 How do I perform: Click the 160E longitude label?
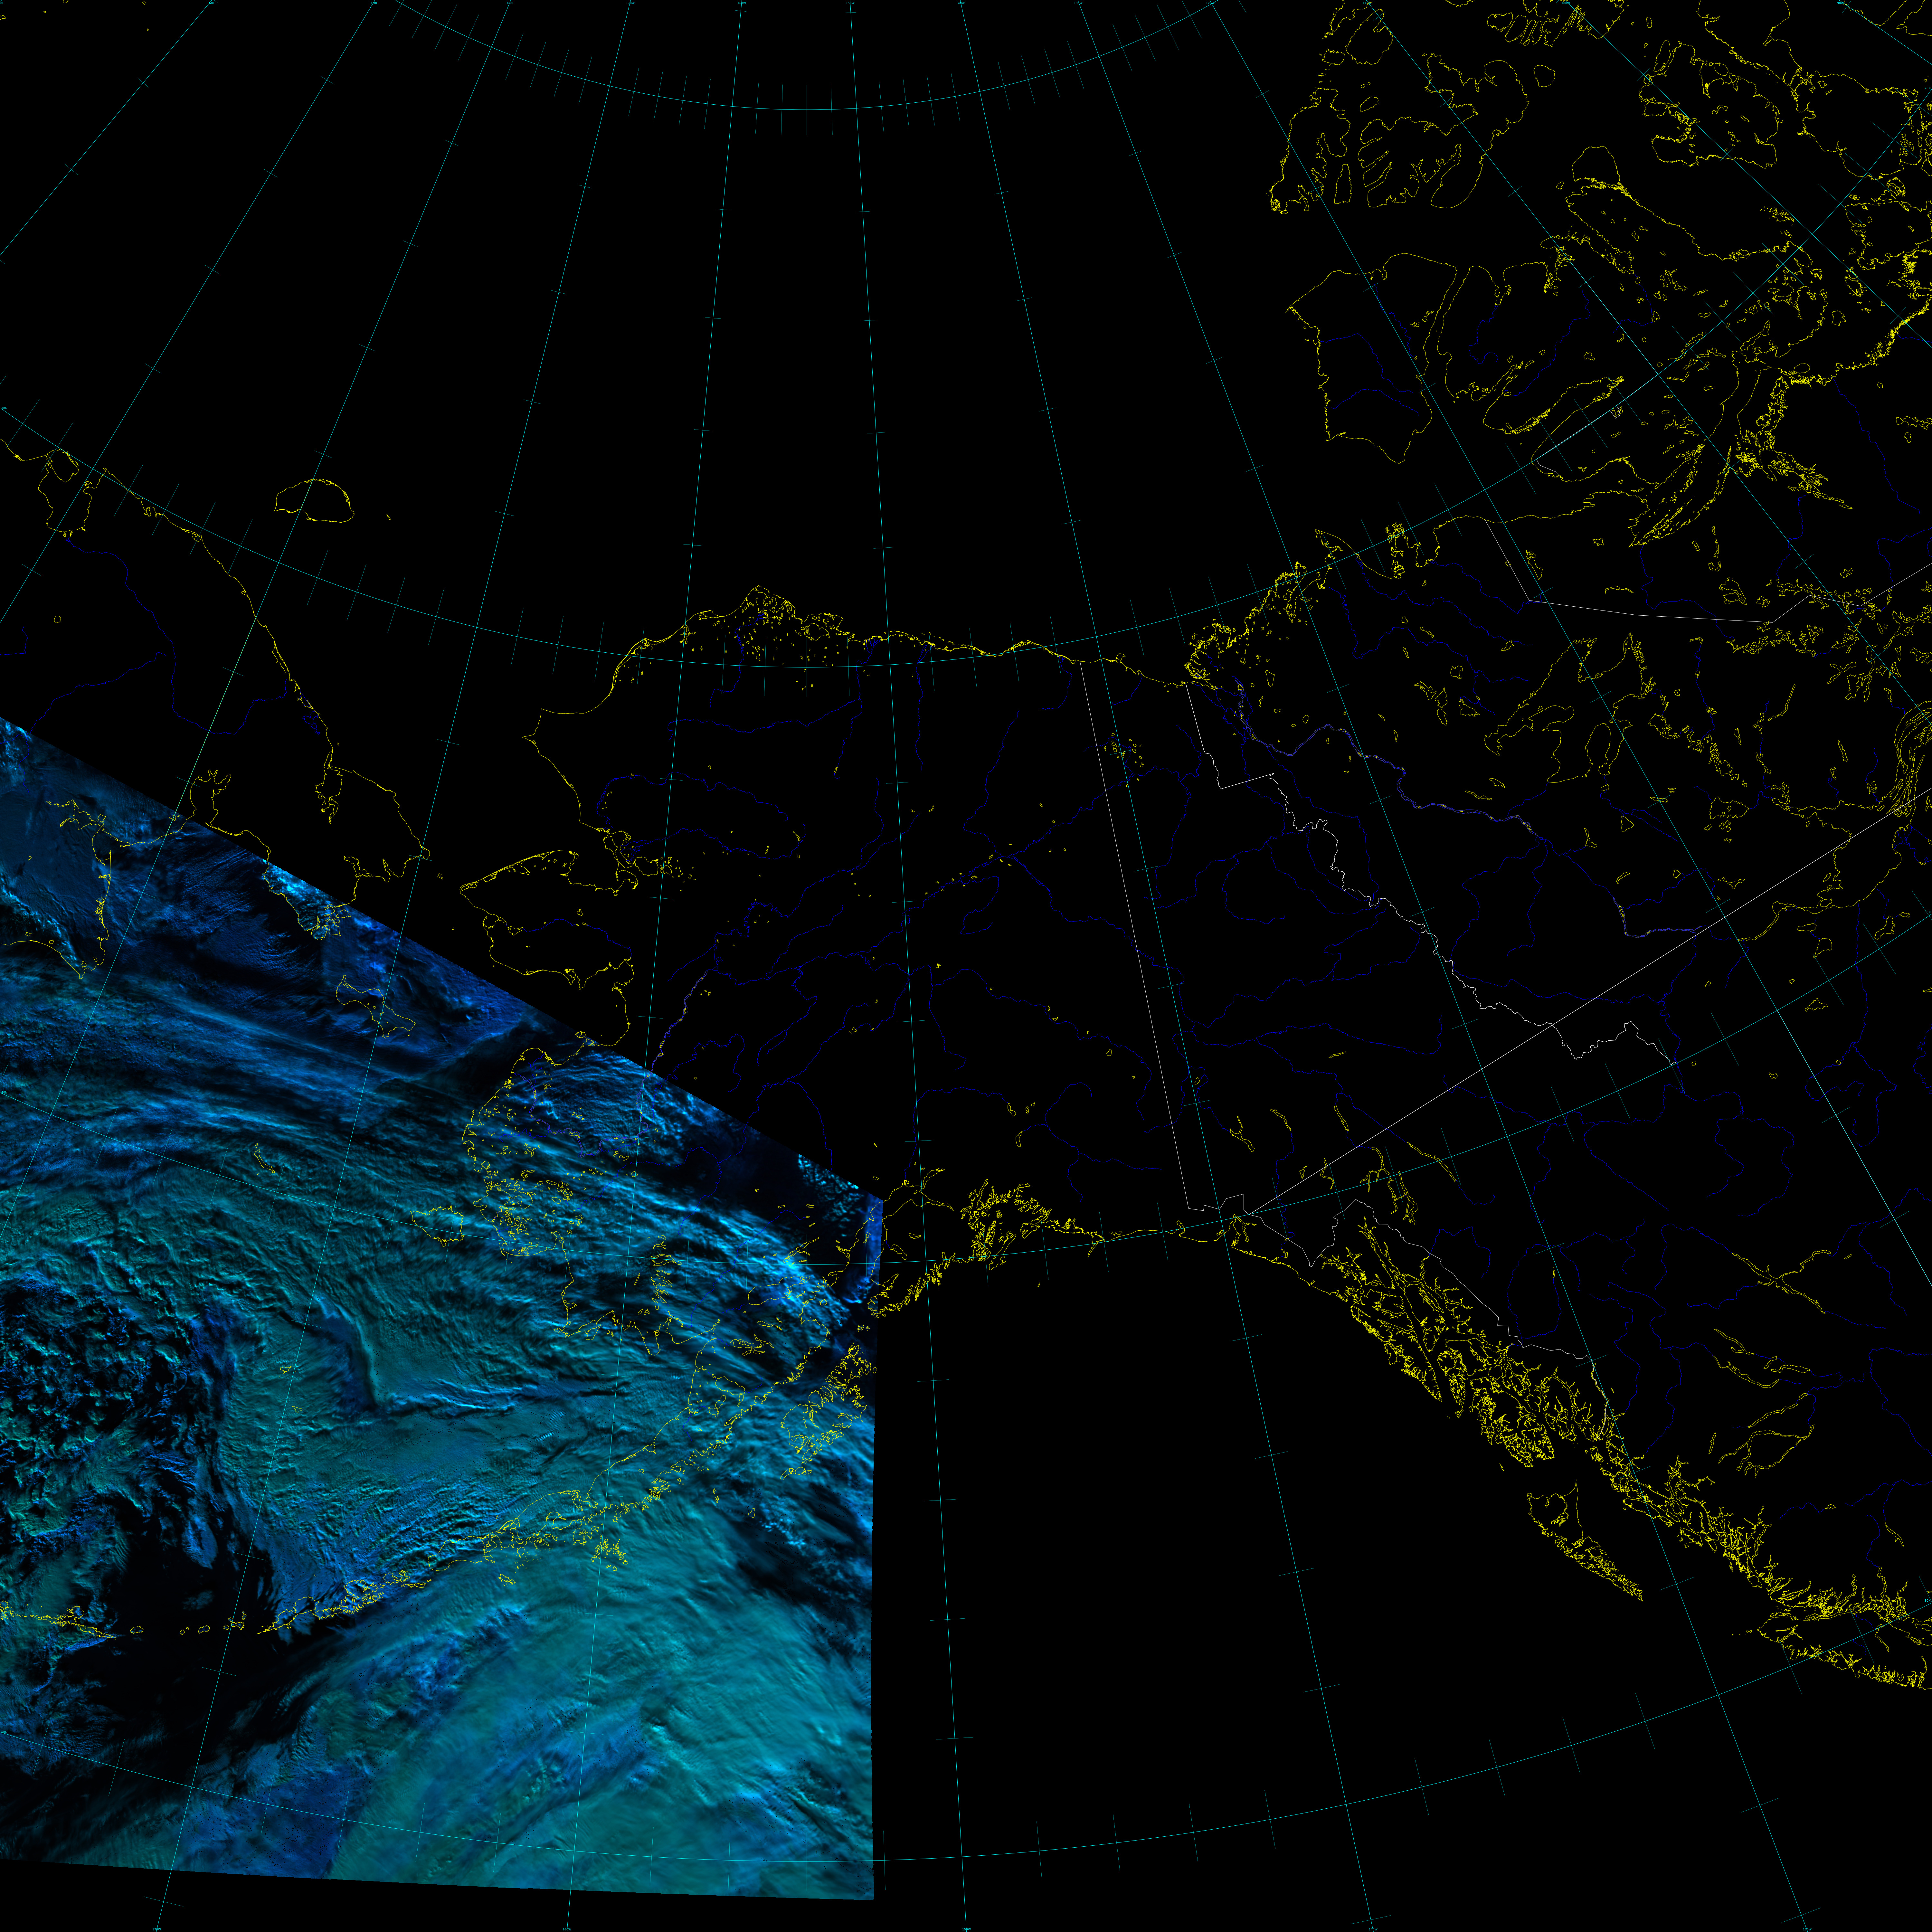(x=211, y=3)
